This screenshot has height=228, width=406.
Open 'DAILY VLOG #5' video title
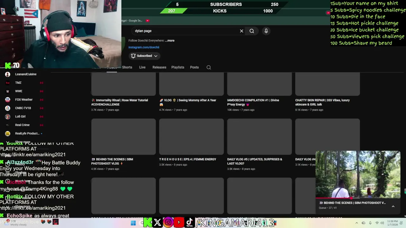coord(255,161)
